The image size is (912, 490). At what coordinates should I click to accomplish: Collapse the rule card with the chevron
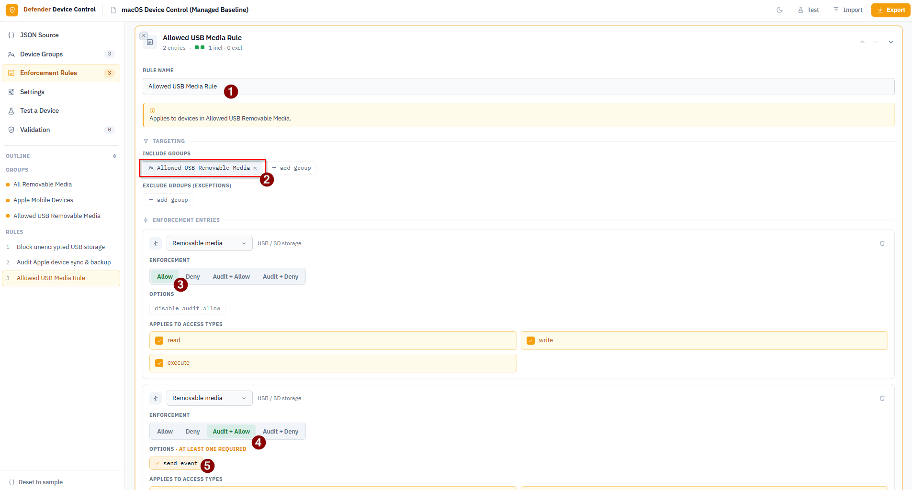(x=891, y=42)
